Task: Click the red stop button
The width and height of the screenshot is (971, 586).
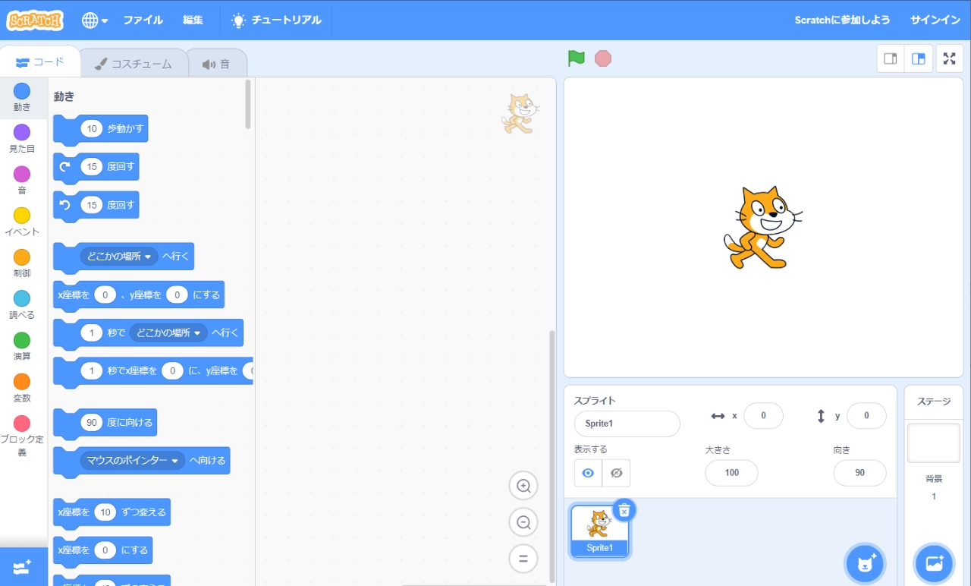Action: [603, 58]
